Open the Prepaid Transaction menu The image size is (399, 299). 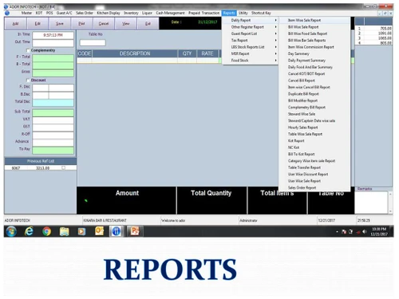click(204, 13)
